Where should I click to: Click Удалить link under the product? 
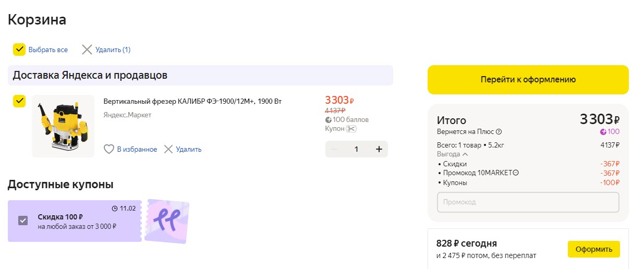pyautogui.click(x=188, y=150)
